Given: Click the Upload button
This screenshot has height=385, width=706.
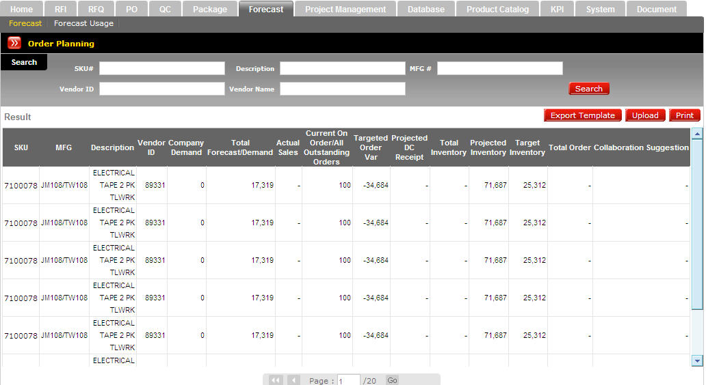Looking at the screenshot, I should coord(644,115).
